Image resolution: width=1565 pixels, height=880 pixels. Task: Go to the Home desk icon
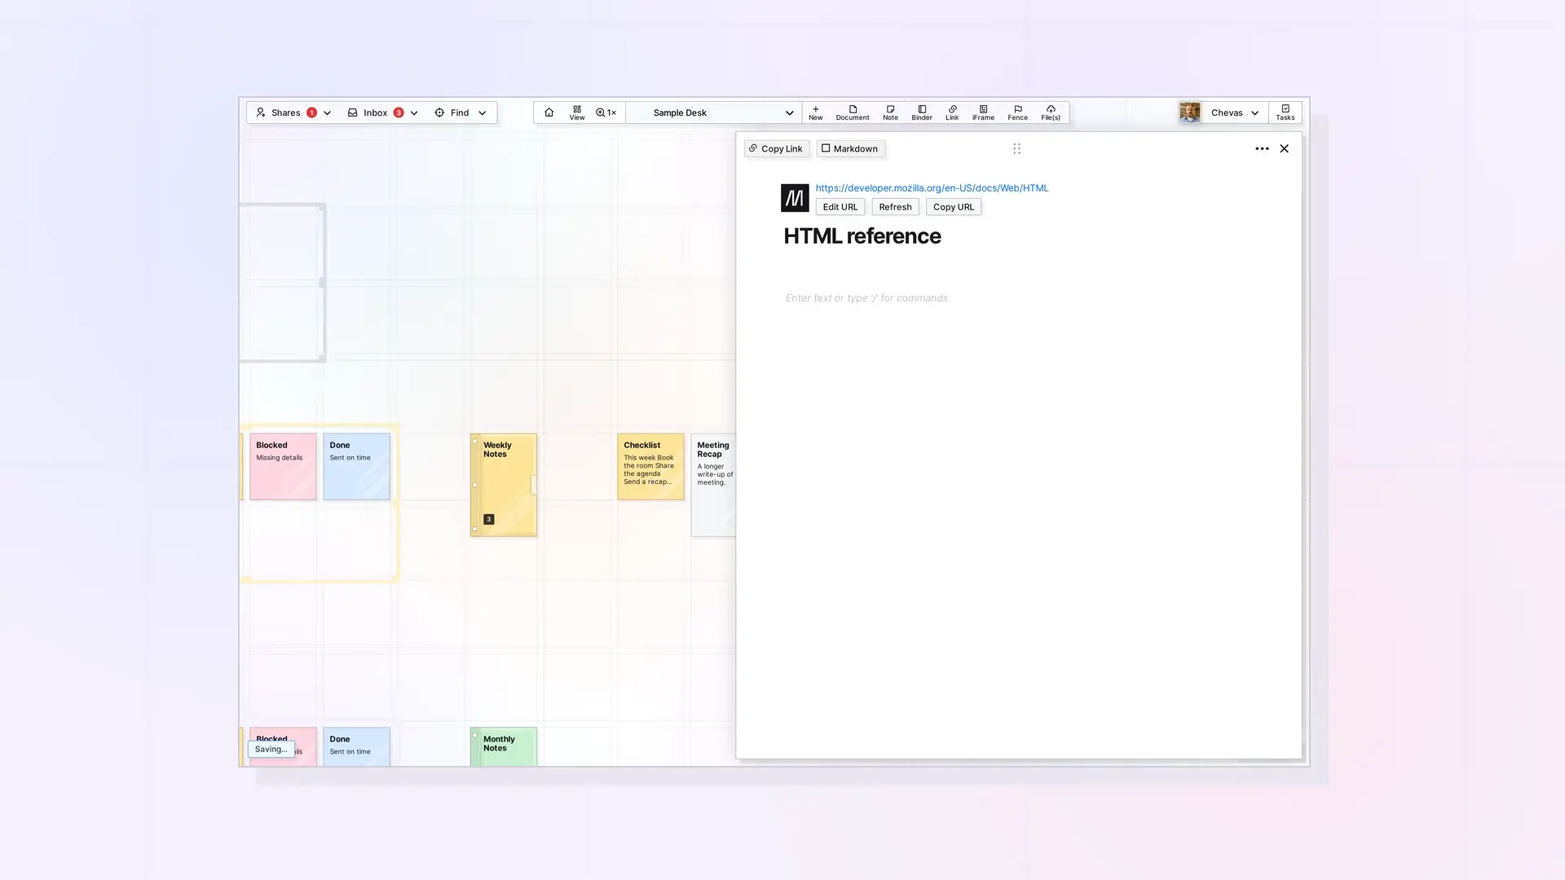coord(549,112)
